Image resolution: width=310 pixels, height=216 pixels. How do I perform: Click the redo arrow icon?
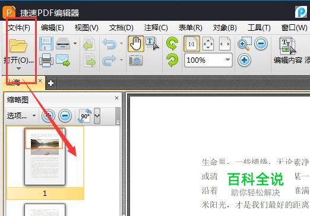click(x=109, y=60)
